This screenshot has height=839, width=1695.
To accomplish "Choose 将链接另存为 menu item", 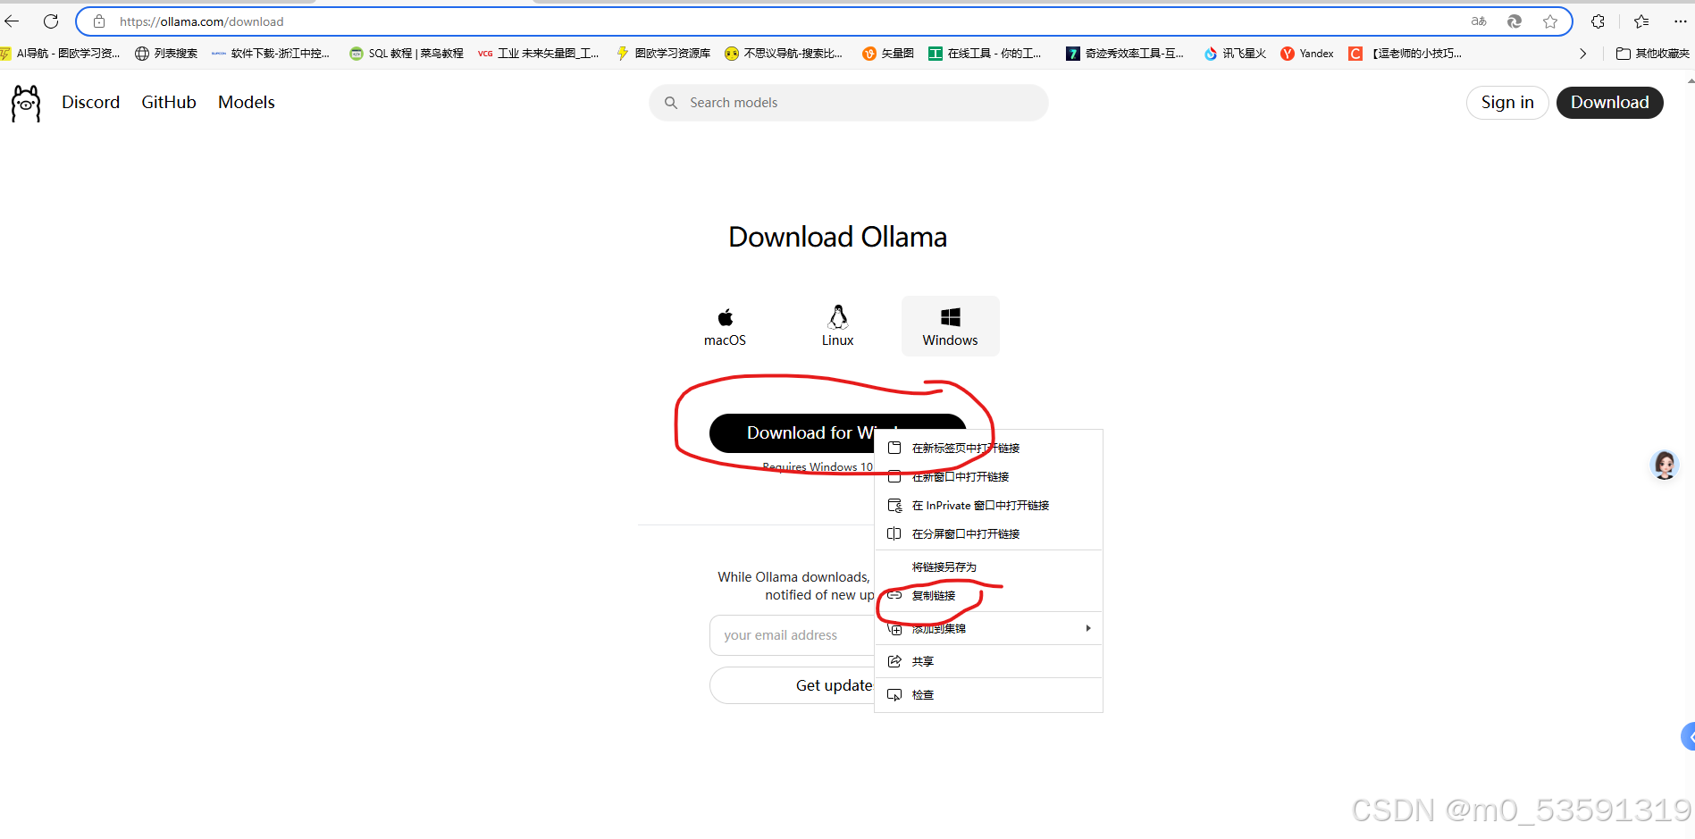I will [x=988, y=567].
